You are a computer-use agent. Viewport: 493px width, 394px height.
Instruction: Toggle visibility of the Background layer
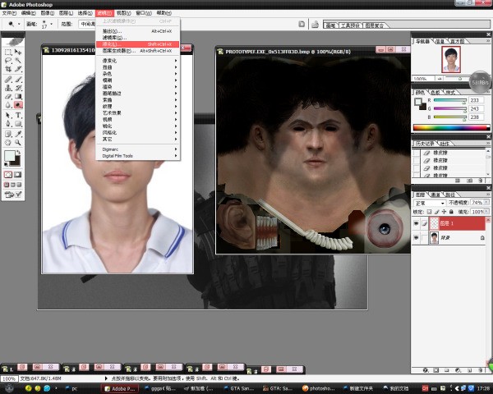415,238
